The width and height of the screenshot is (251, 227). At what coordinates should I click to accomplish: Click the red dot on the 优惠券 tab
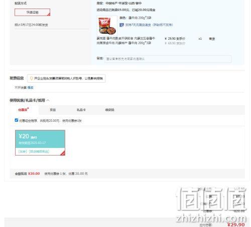pos(28,108)
